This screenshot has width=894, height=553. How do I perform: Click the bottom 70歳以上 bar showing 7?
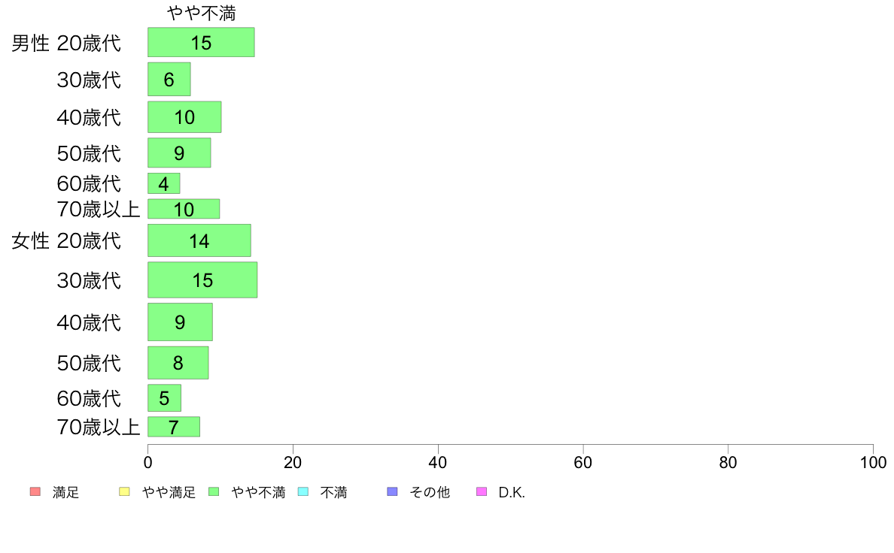pyautogui.click(x=174, y=427)
